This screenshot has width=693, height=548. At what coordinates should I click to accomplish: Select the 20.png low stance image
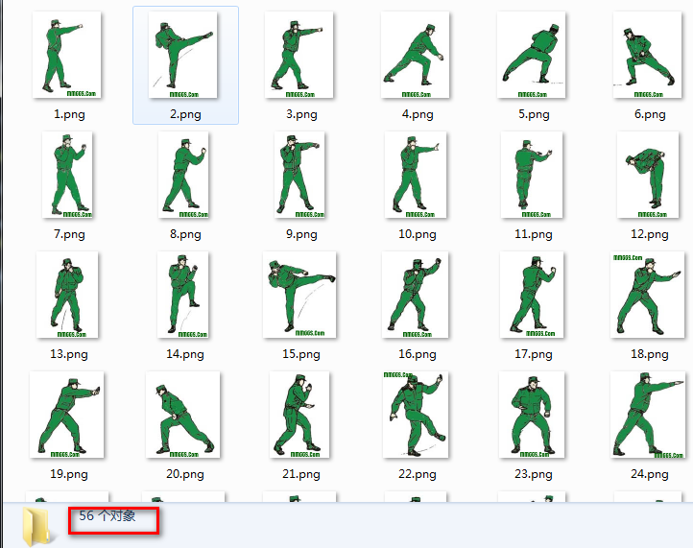[x=183, y=415]
